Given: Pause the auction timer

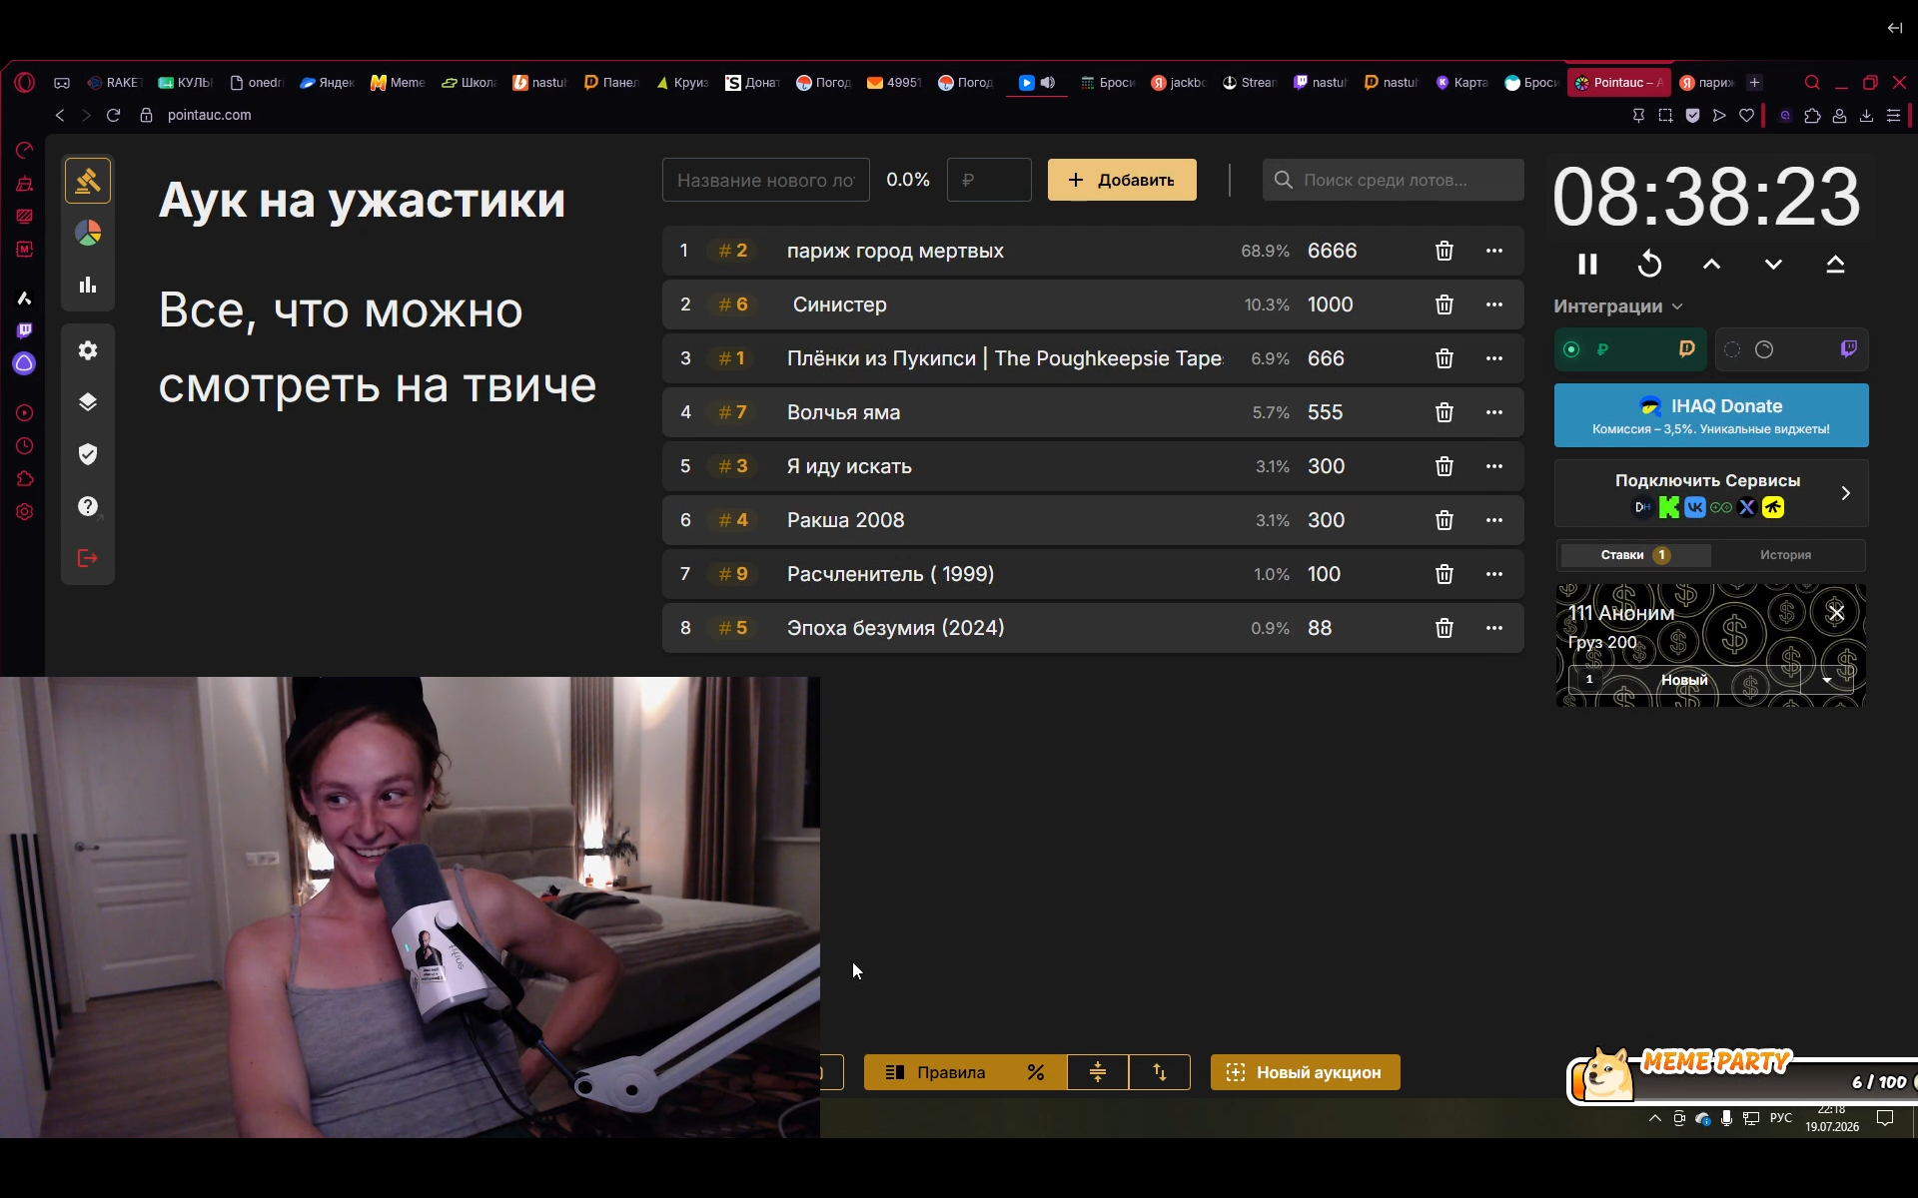Looking at the screenshot, I should click(x=1587, y=265).
